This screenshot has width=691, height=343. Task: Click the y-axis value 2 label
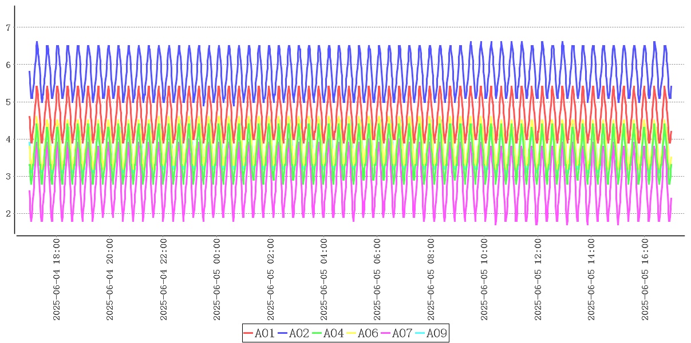tap(8, 214)
